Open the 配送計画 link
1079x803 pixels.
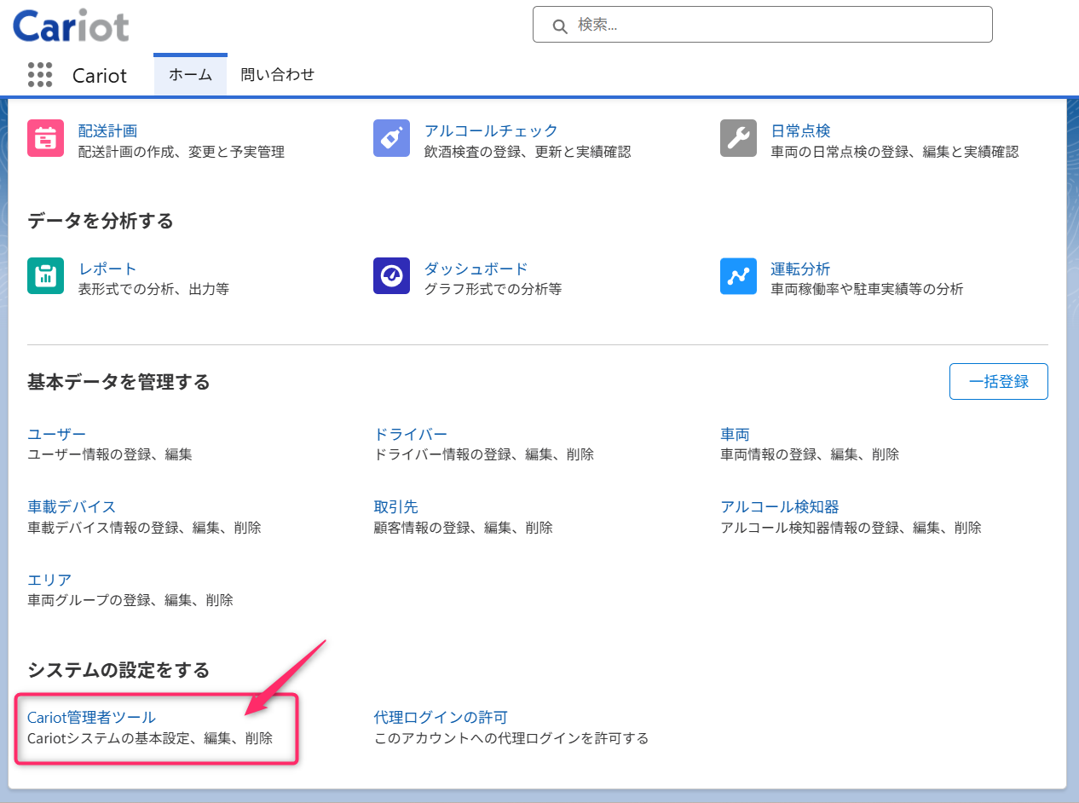108,131
